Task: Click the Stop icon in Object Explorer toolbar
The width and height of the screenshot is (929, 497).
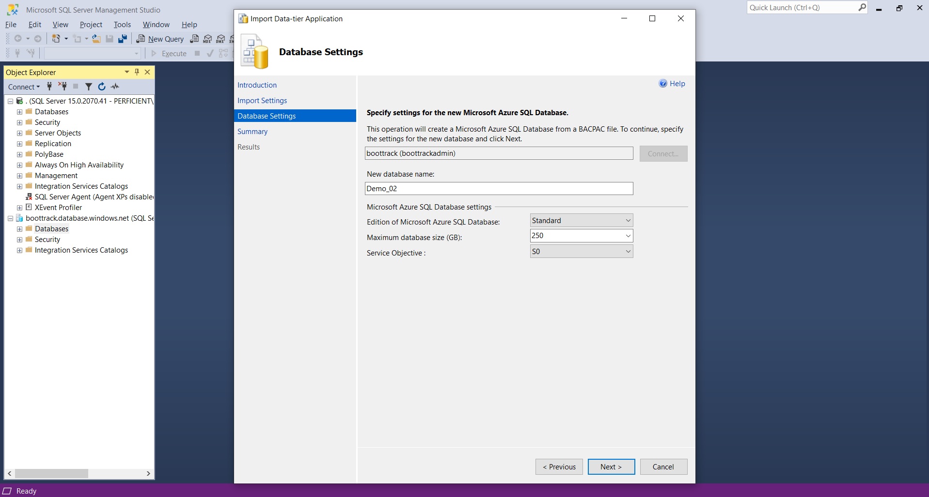Action: coord(76,87)
